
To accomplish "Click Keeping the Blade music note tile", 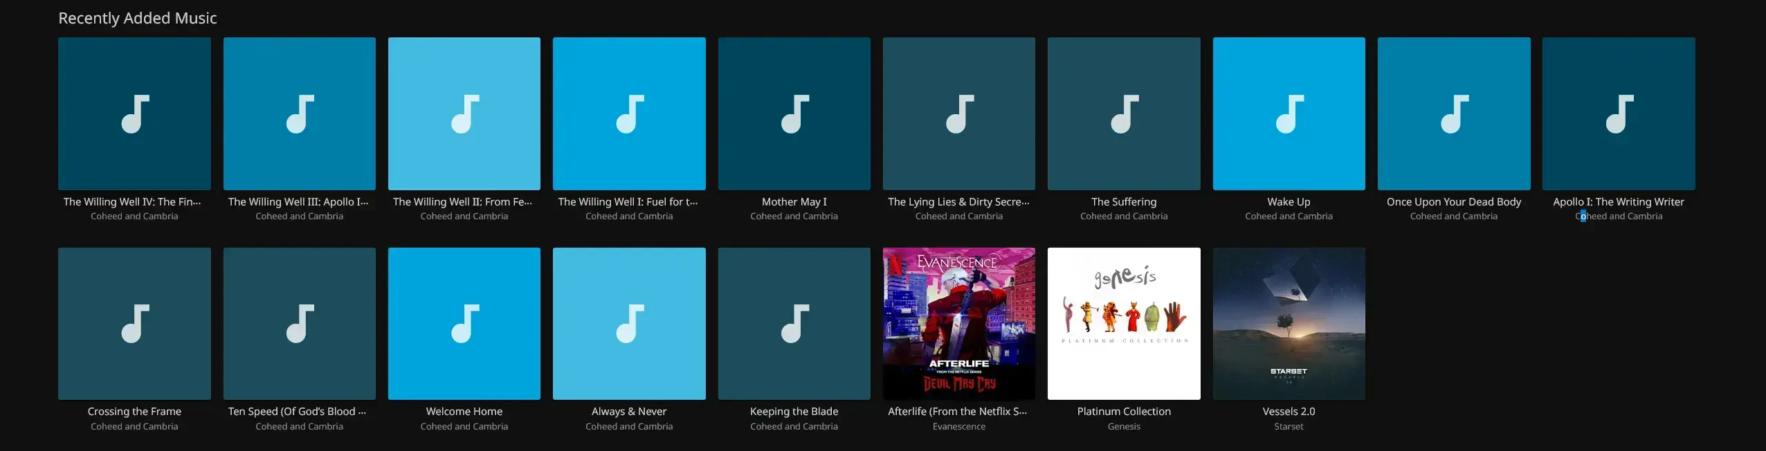I will click(x=794, y=323).
